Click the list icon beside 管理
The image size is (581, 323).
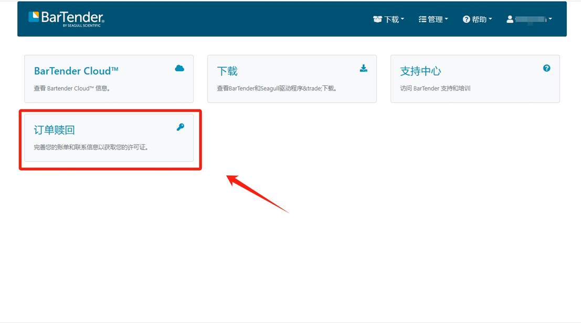(422, 19)
